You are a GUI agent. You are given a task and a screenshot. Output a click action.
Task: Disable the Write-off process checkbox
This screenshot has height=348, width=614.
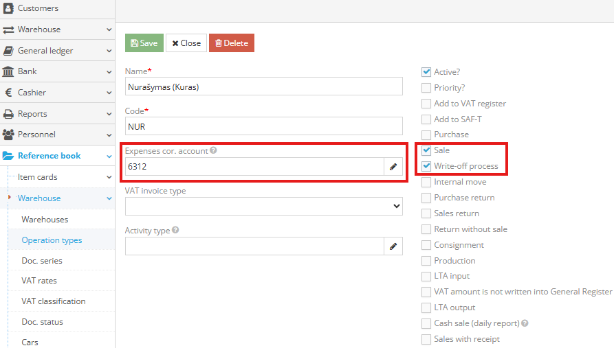[426, 166]
